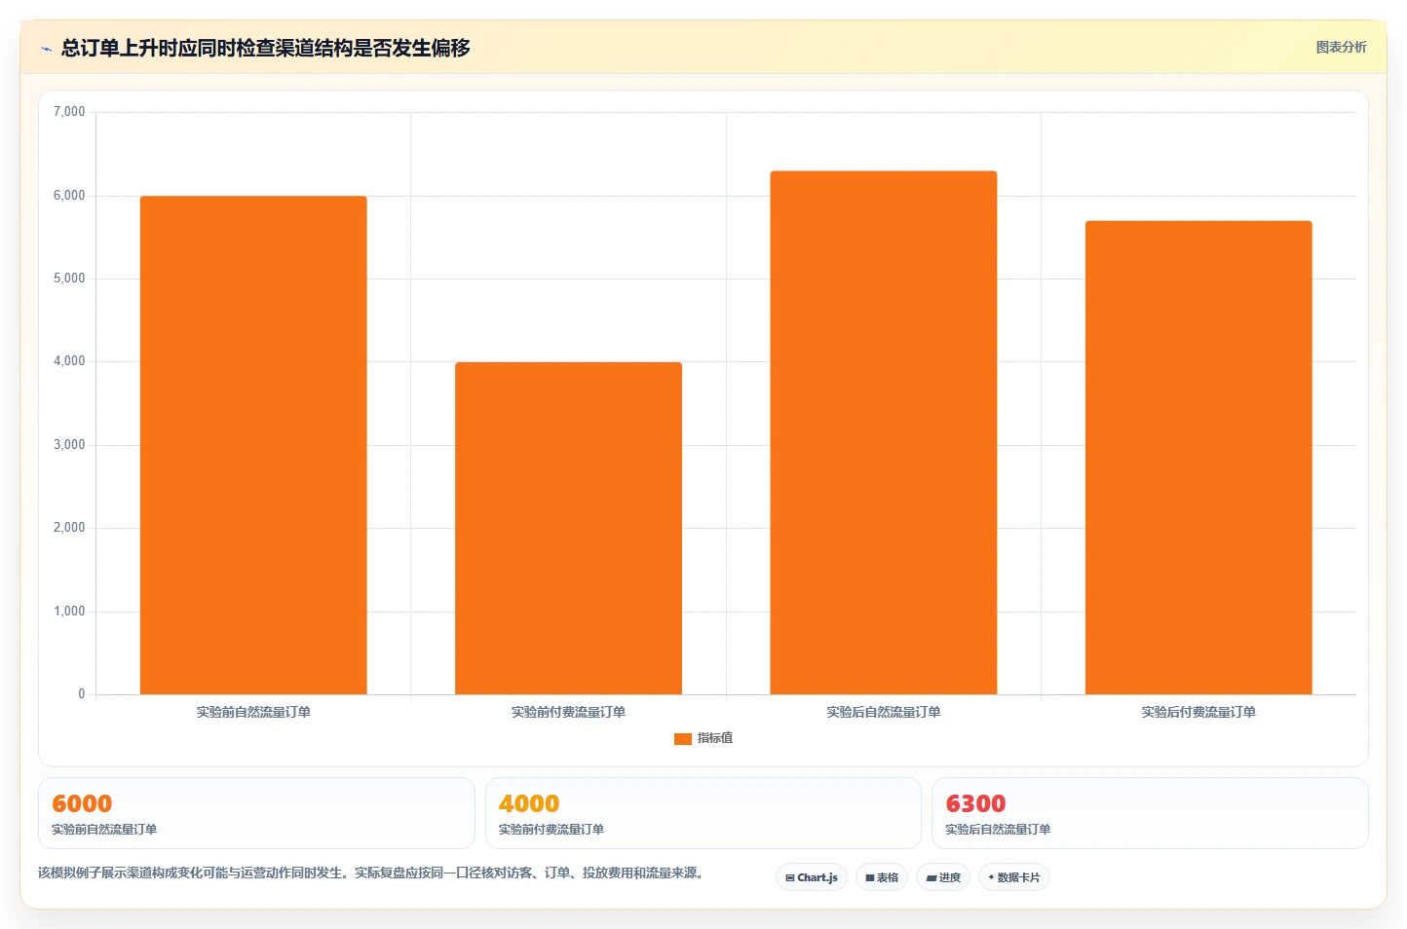1407x929 pixels.
Task: Click the 6000 data card value
Action: (82, 803)
